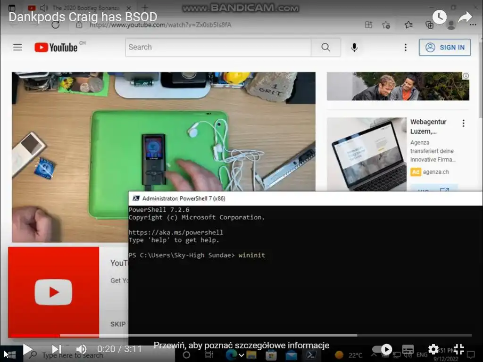
Task: Open the browser Favorites list icon
Action: [408, 25]
